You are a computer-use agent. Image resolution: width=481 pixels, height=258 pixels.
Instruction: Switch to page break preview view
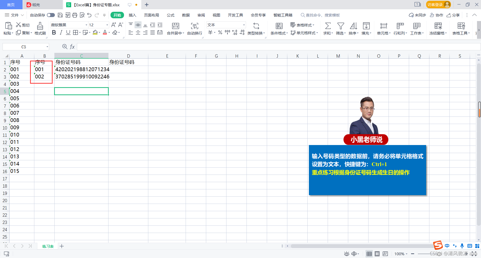(377, 254)
